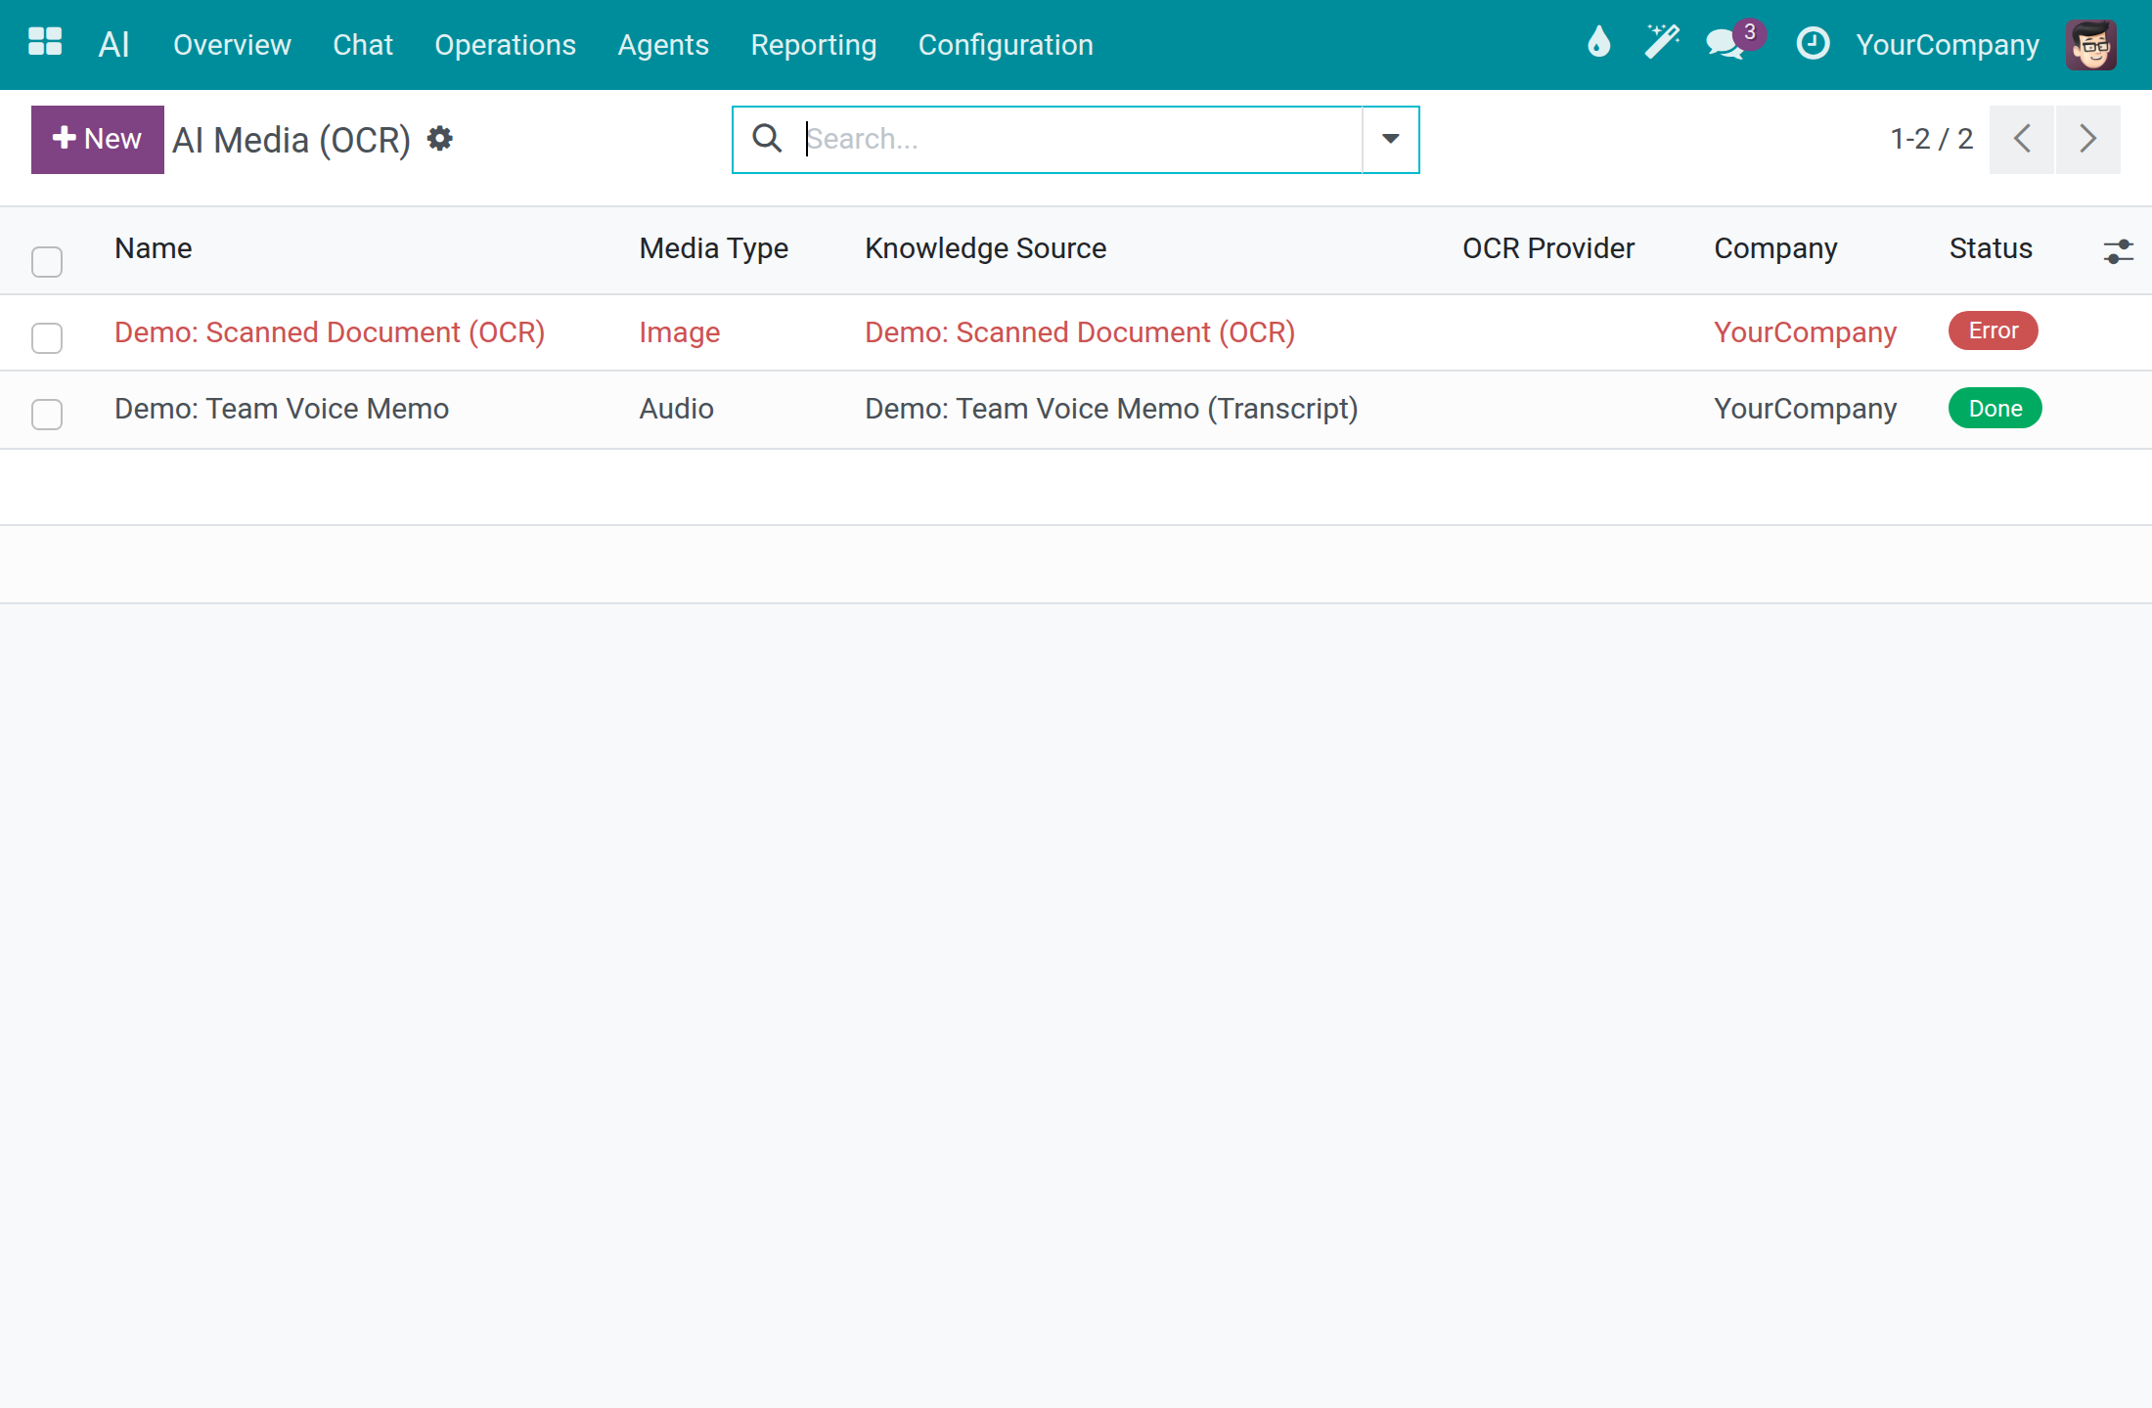Go to the previous page arrow
Viewport: 2152px width, 1408px height.
click(x=2022, y=139)
